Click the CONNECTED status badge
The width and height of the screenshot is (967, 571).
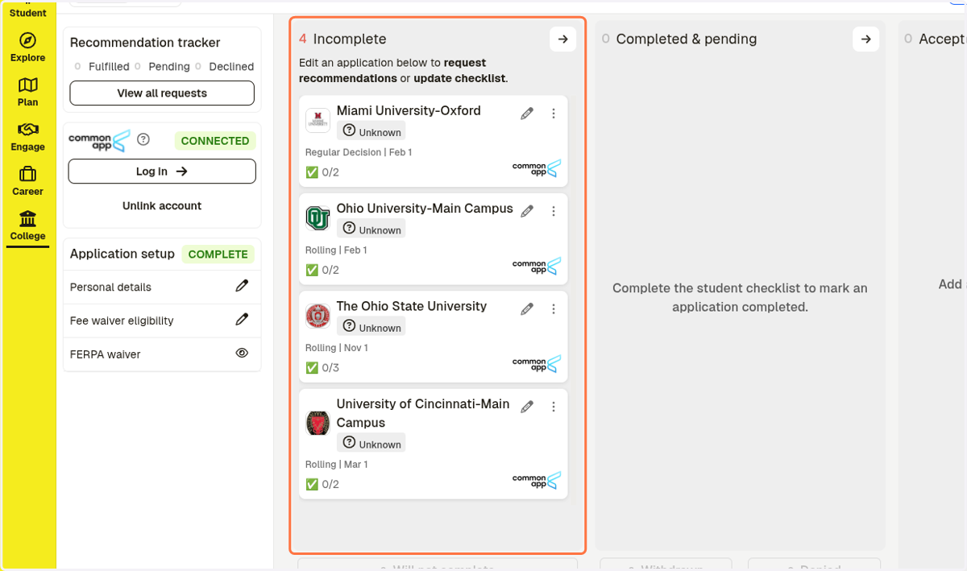pos(215,141)
